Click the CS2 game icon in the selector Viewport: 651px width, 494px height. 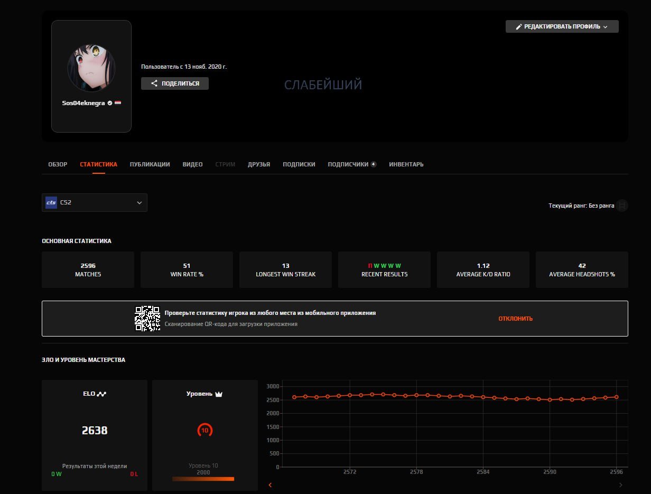click(52, 202)
